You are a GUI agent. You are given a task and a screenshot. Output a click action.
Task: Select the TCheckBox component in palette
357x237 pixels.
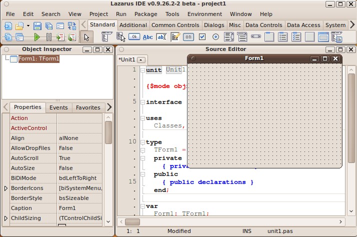pos(202,36)
